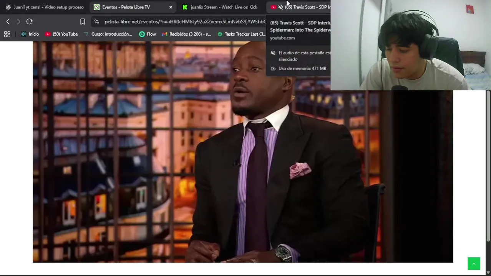
Task: Click the page vertical scrollbar
Action: coord(488,166)
